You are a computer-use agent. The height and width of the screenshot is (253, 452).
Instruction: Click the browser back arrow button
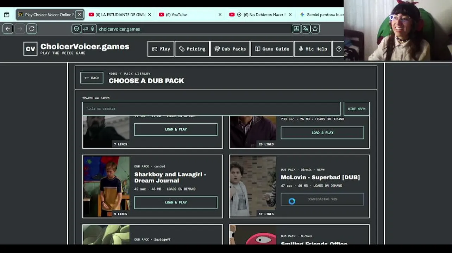tap(8, 29)
